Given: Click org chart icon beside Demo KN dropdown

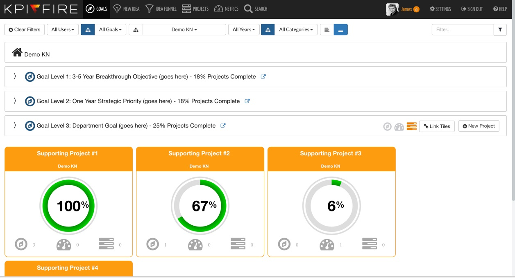Looking at the screenshot, I should [136, 29].
